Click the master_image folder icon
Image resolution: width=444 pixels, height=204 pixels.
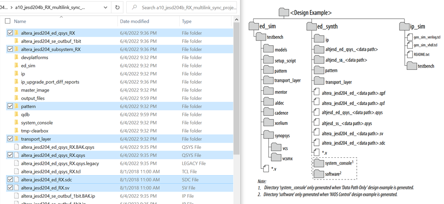click(16, 90)
